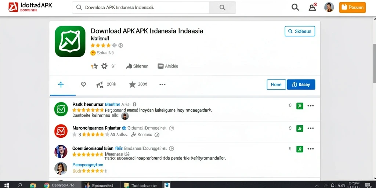Image resolution: width=376 pixels, height=188 pixels.
Task: Open more options for Ooenideonieoml lilan review
Action: (x=311, y=149)
